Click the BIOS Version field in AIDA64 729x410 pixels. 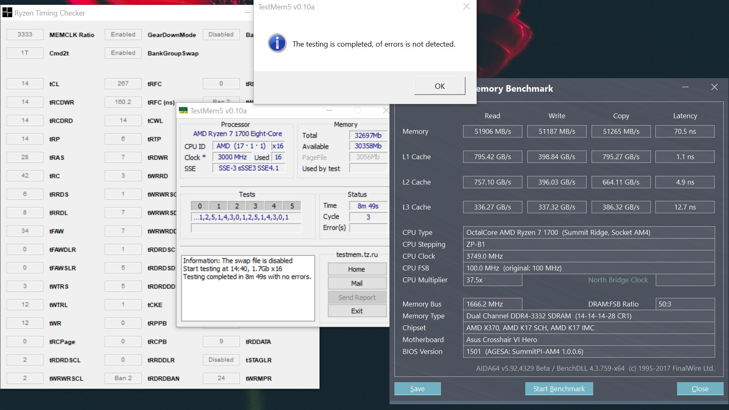click(589, 351)
